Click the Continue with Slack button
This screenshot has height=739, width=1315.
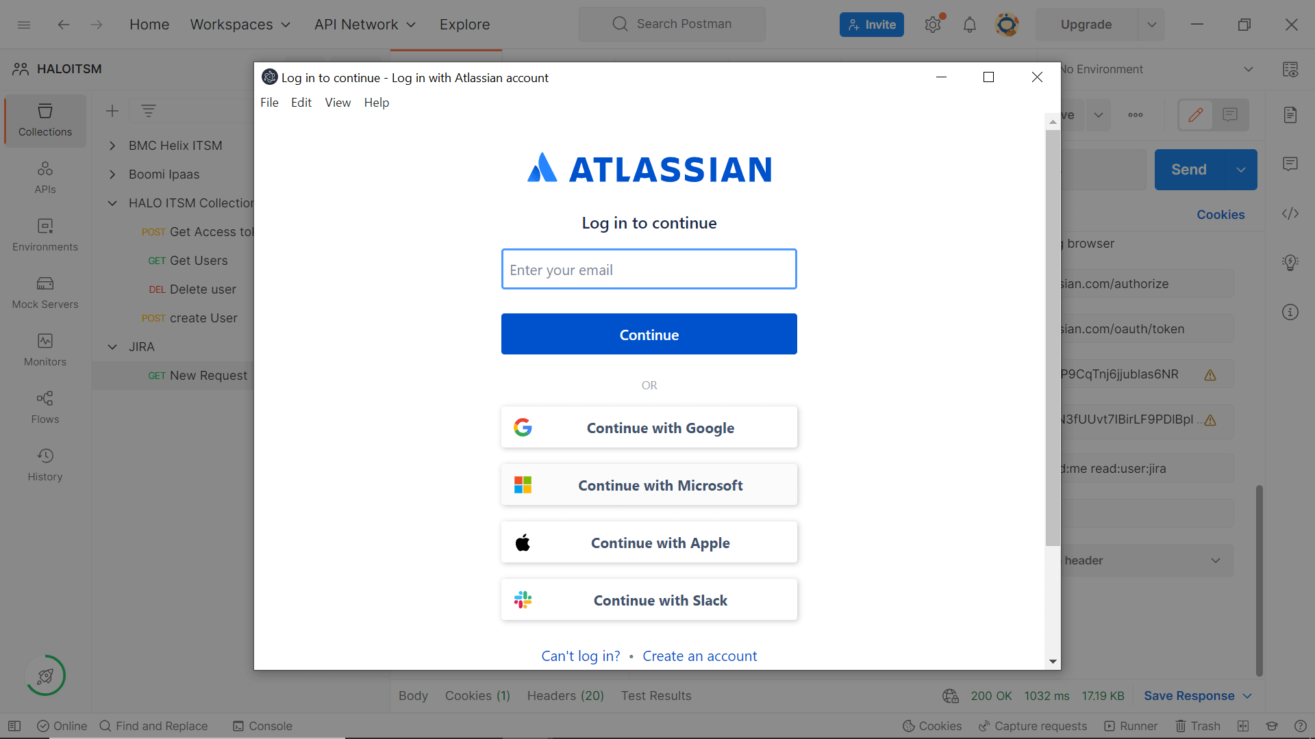(x=649, y=599)
